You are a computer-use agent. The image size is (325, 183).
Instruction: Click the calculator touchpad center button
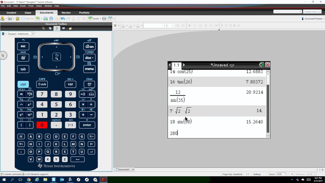coord(56,57)
